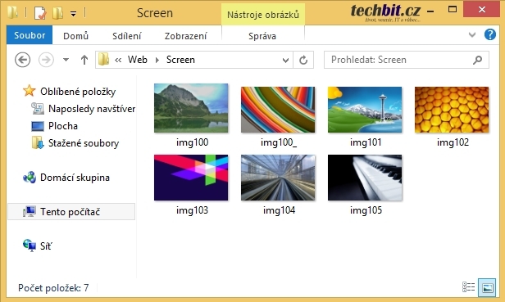Click the Tento počítač computer icon
The image size is (505, 302).
(30, 211)
